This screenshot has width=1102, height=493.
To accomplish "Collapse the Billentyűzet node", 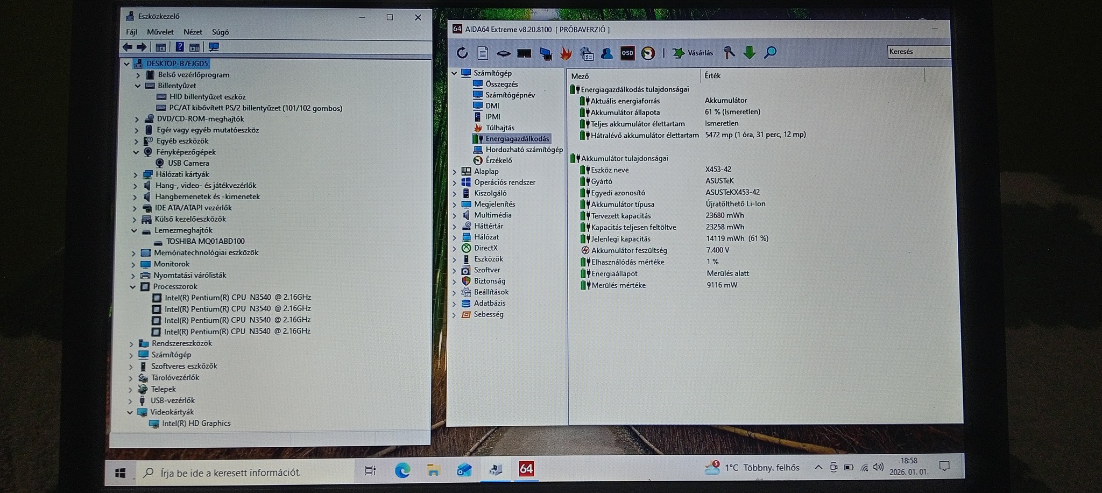I will click(x=138, y=86).
